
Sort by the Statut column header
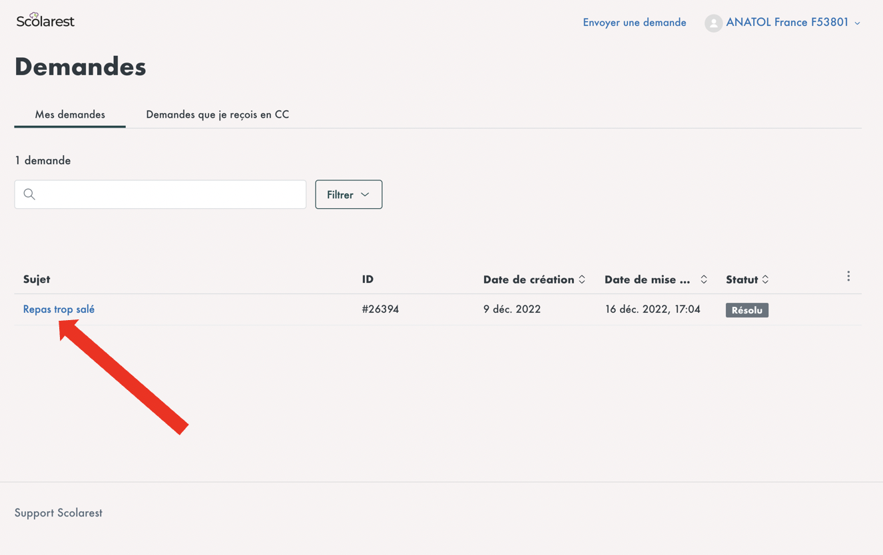(742, 279)
